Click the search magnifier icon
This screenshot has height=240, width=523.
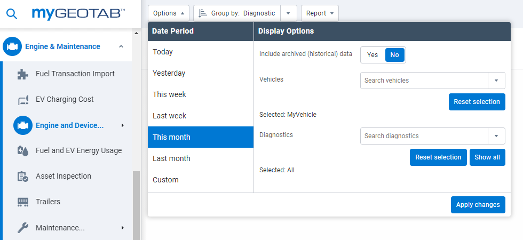[x=12, y=14]
